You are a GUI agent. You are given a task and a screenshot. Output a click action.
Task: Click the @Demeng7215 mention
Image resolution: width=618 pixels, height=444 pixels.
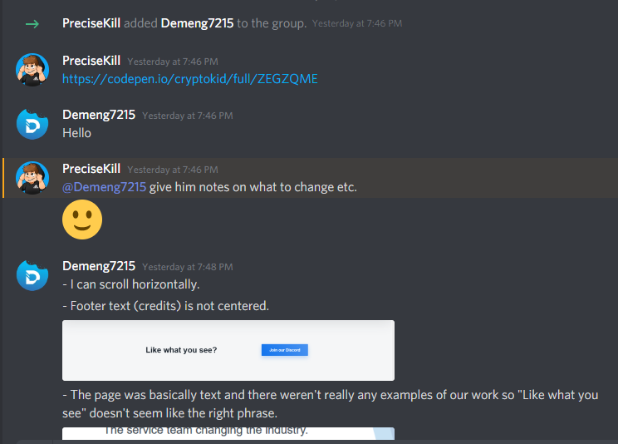tap(104, 187)
